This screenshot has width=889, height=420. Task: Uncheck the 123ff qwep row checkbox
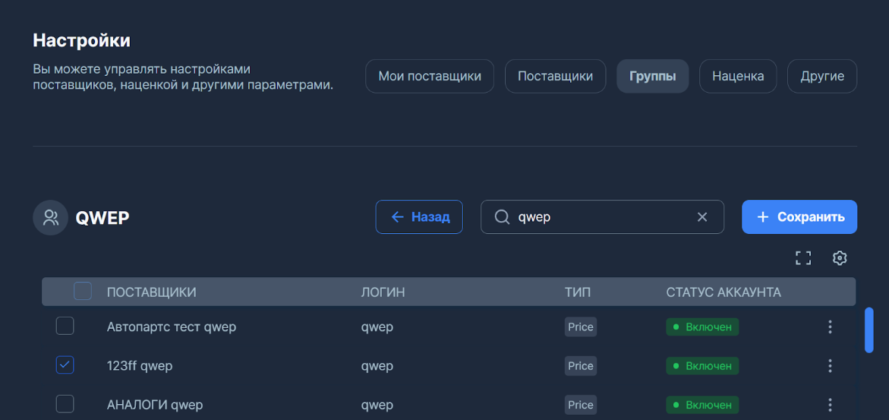pyautogui.click(x=65, y=365)
